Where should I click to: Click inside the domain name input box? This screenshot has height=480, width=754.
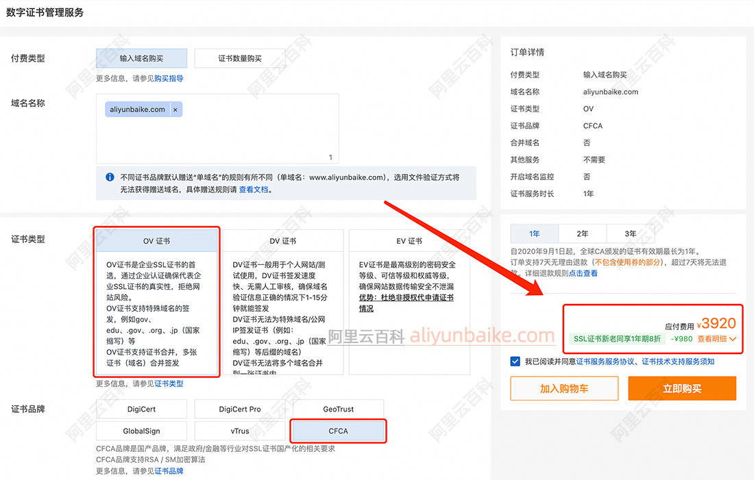217,129
